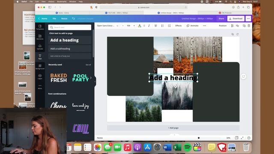
Task: Open the three-dot menu next to Download
Action: (x=248, y=18)
